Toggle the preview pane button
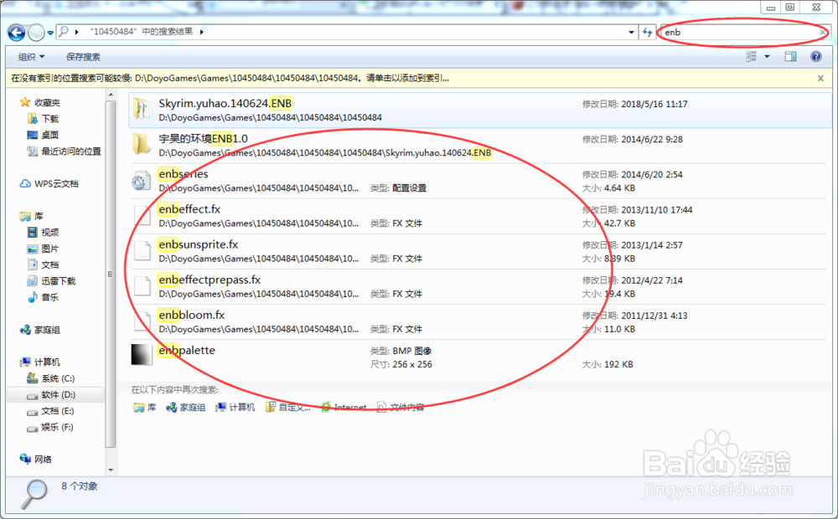838x519 pixels. (790, 56)
